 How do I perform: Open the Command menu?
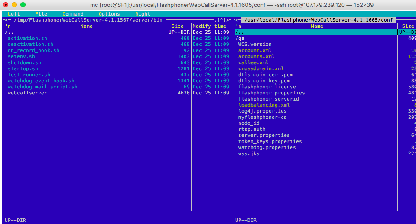point(73,14)
